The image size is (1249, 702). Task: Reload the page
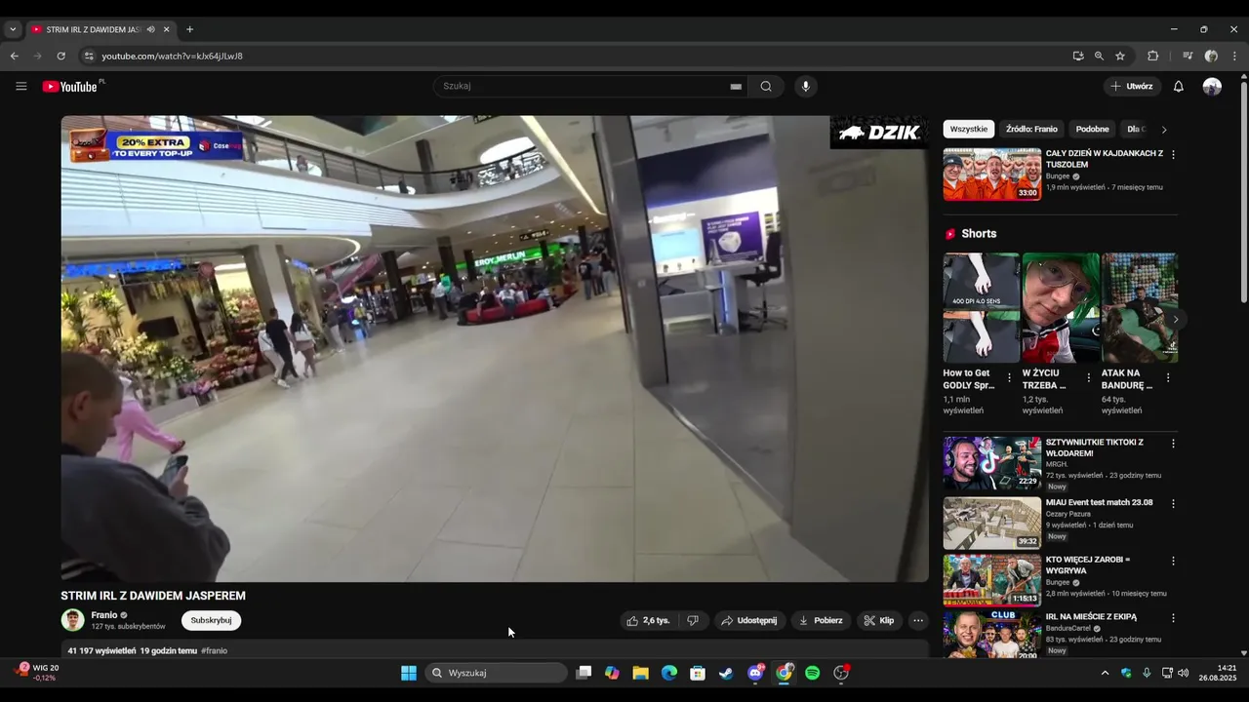click(60, 56)
